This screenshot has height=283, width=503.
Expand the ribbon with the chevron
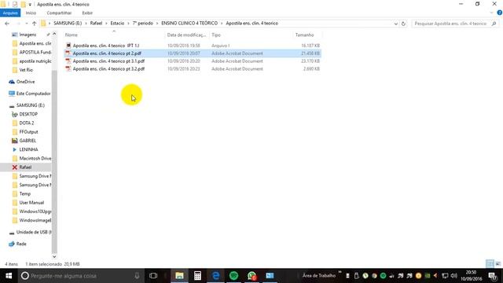coord(491,13)
